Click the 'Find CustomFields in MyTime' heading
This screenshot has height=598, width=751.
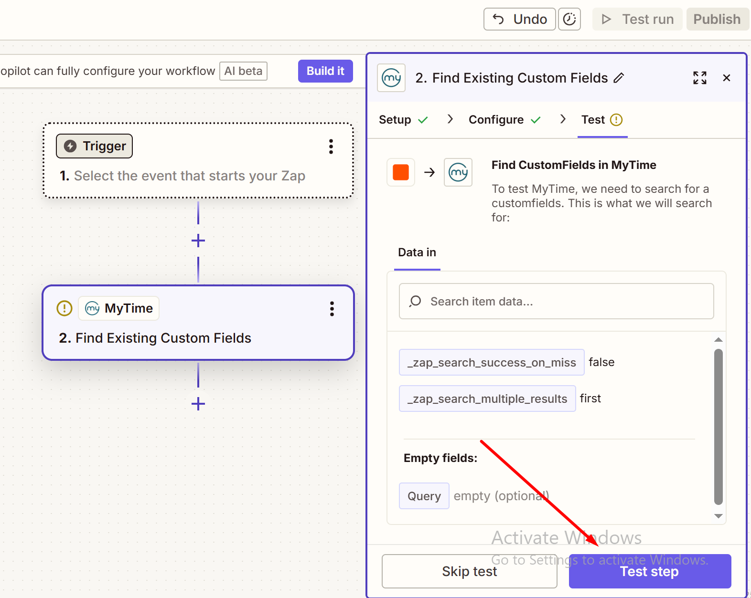coord(574,165)
